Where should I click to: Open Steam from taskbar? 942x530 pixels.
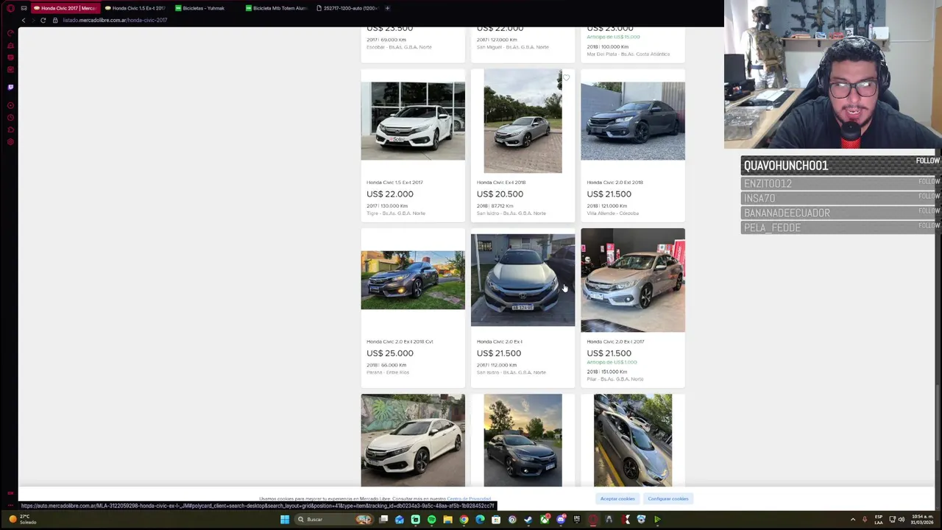pos(528,520)
